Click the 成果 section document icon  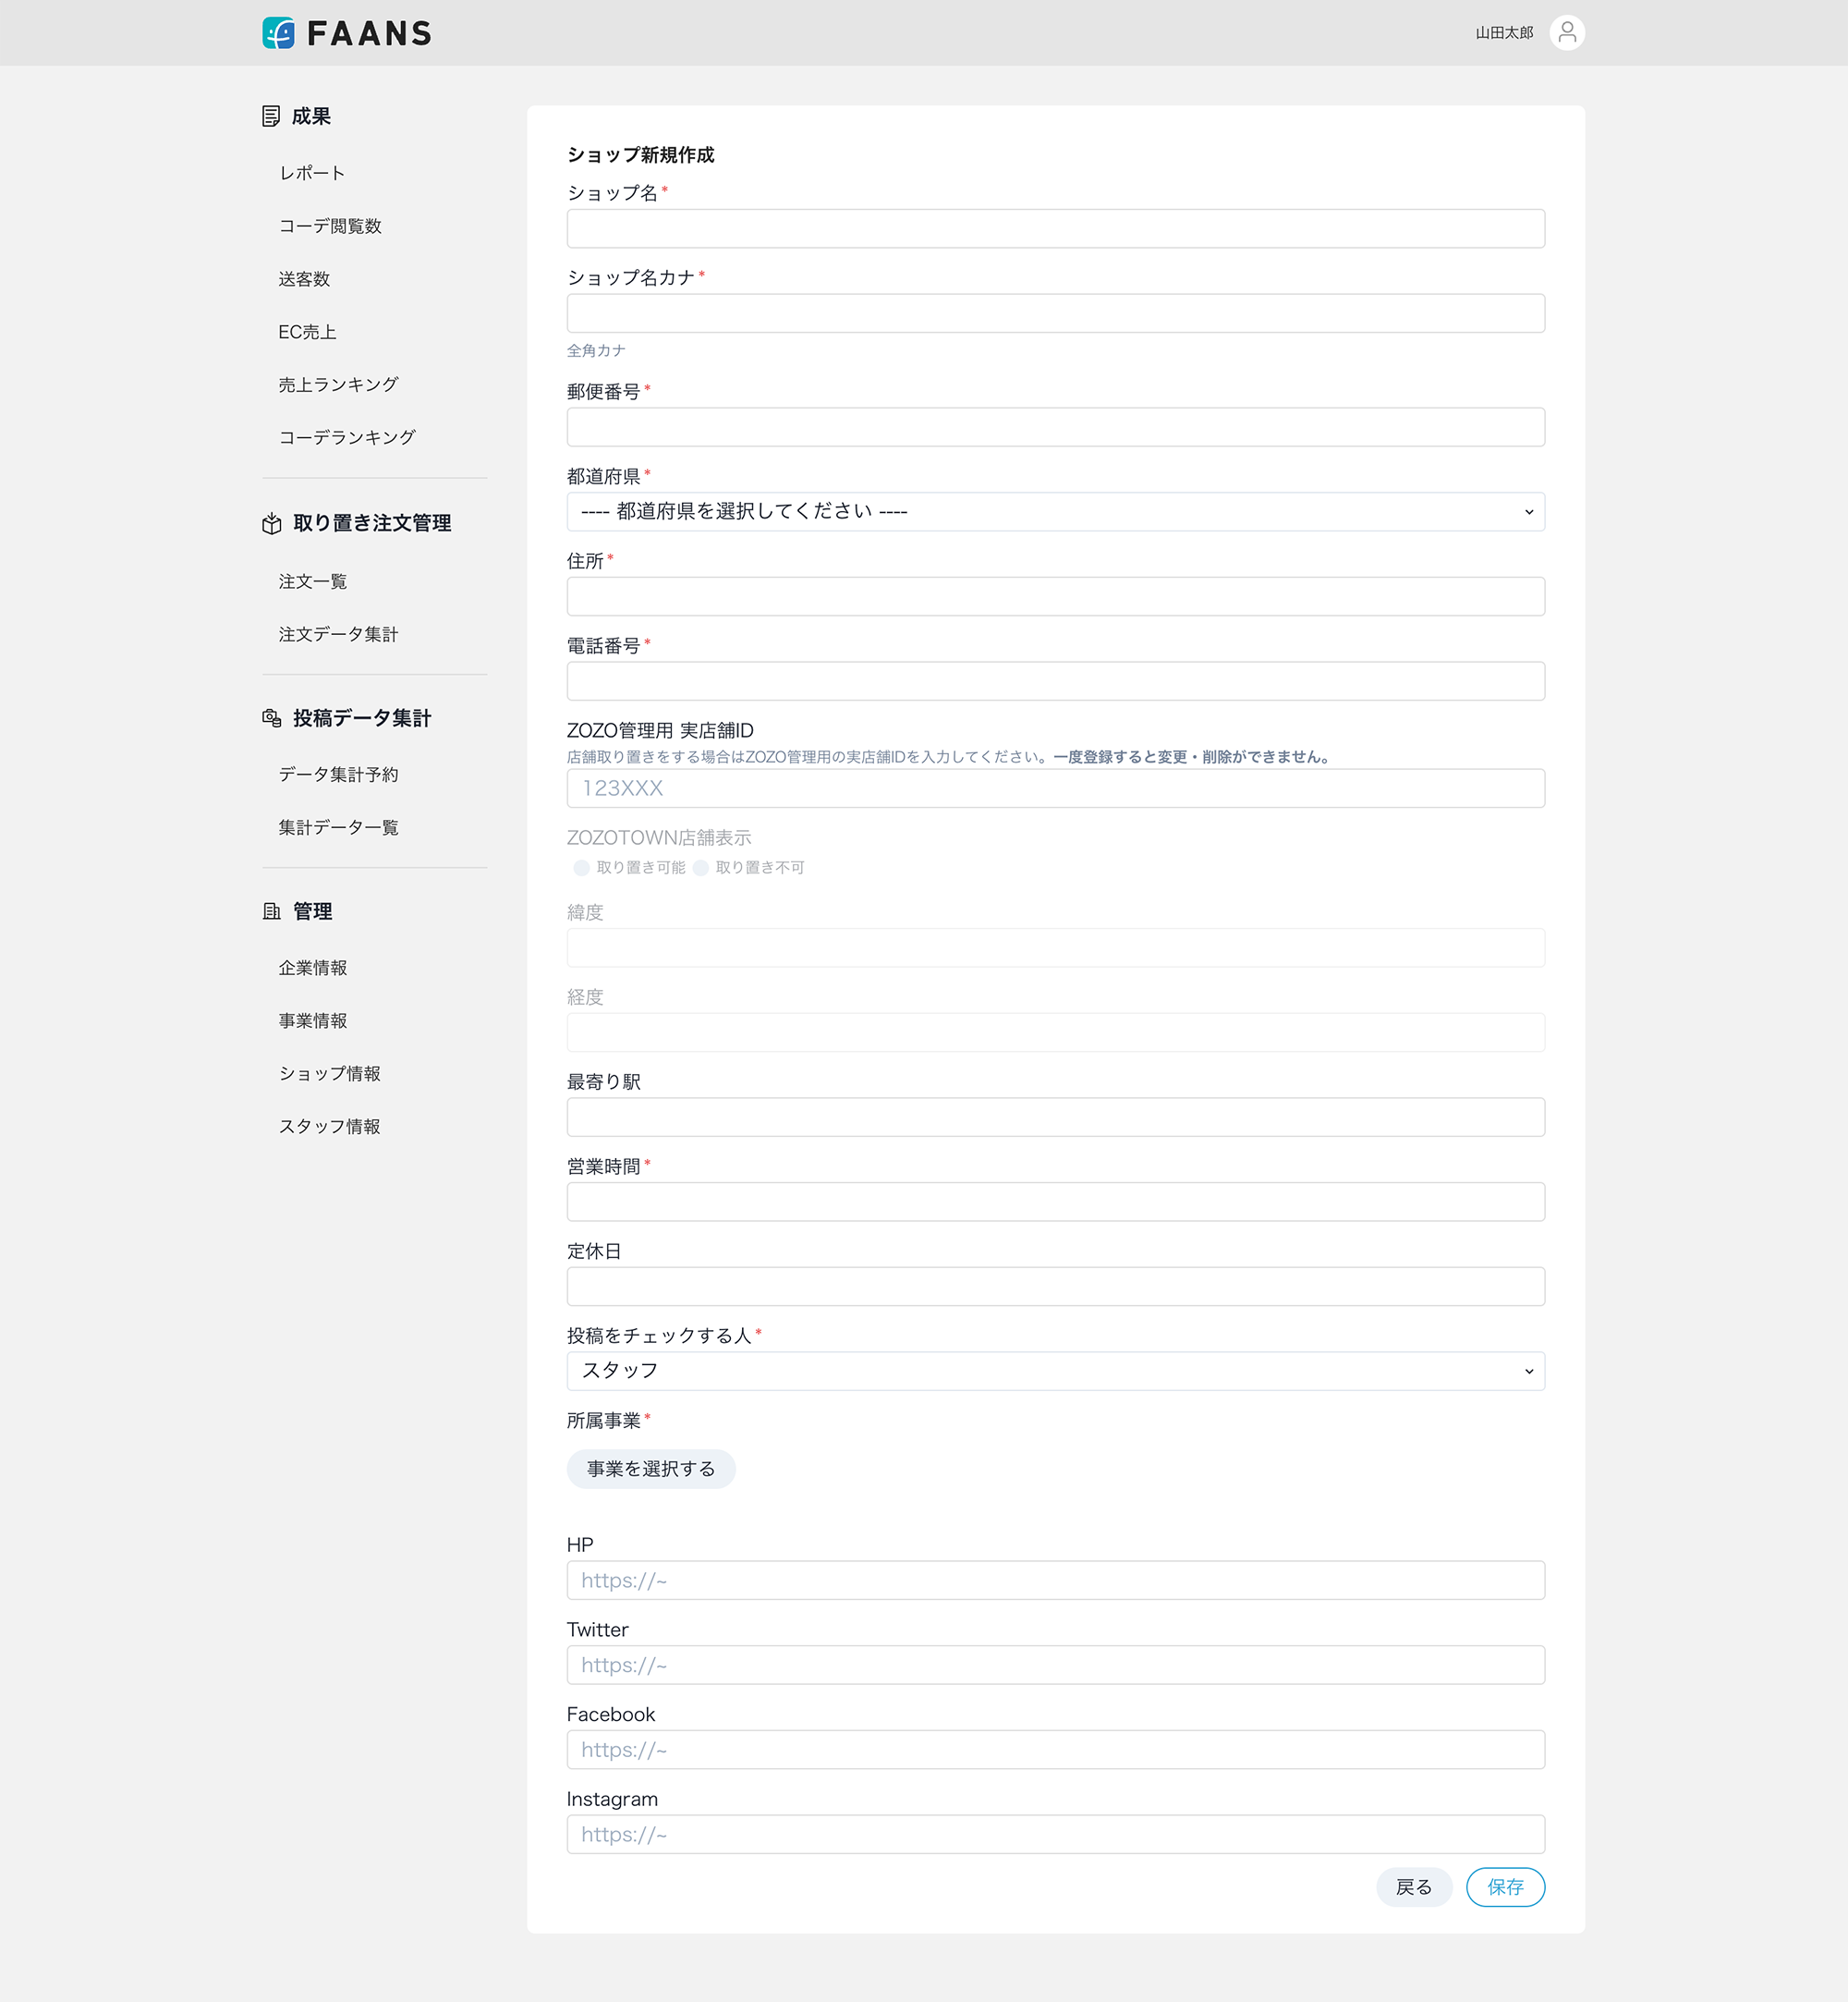coord(271,116)
